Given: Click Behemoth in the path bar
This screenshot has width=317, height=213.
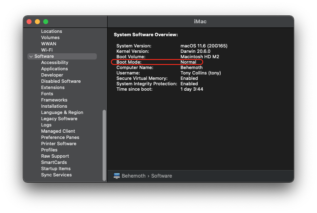Looking at the screenshot, I should pyautogui.click(x=134, y=176).
